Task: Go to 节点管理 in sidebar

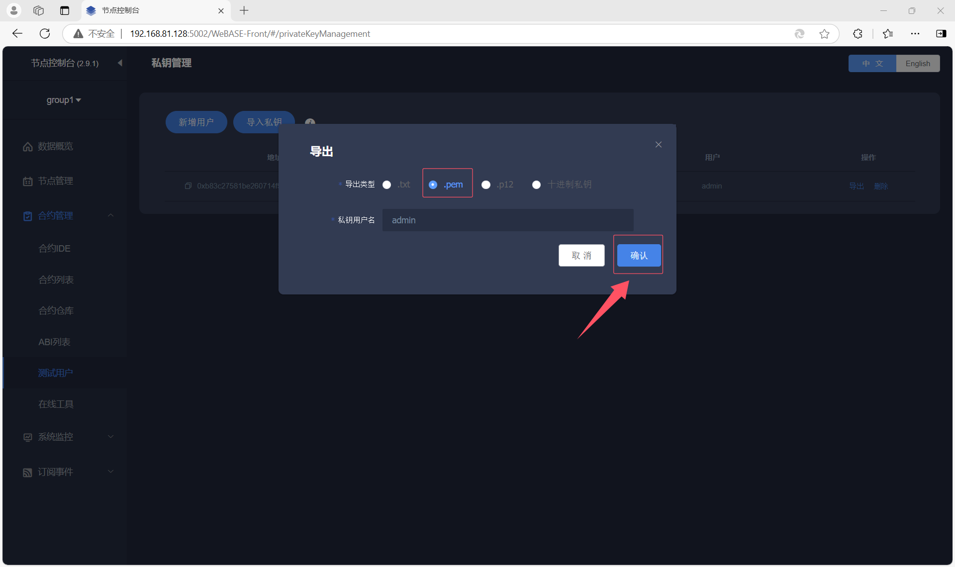Action: (55, 181)
